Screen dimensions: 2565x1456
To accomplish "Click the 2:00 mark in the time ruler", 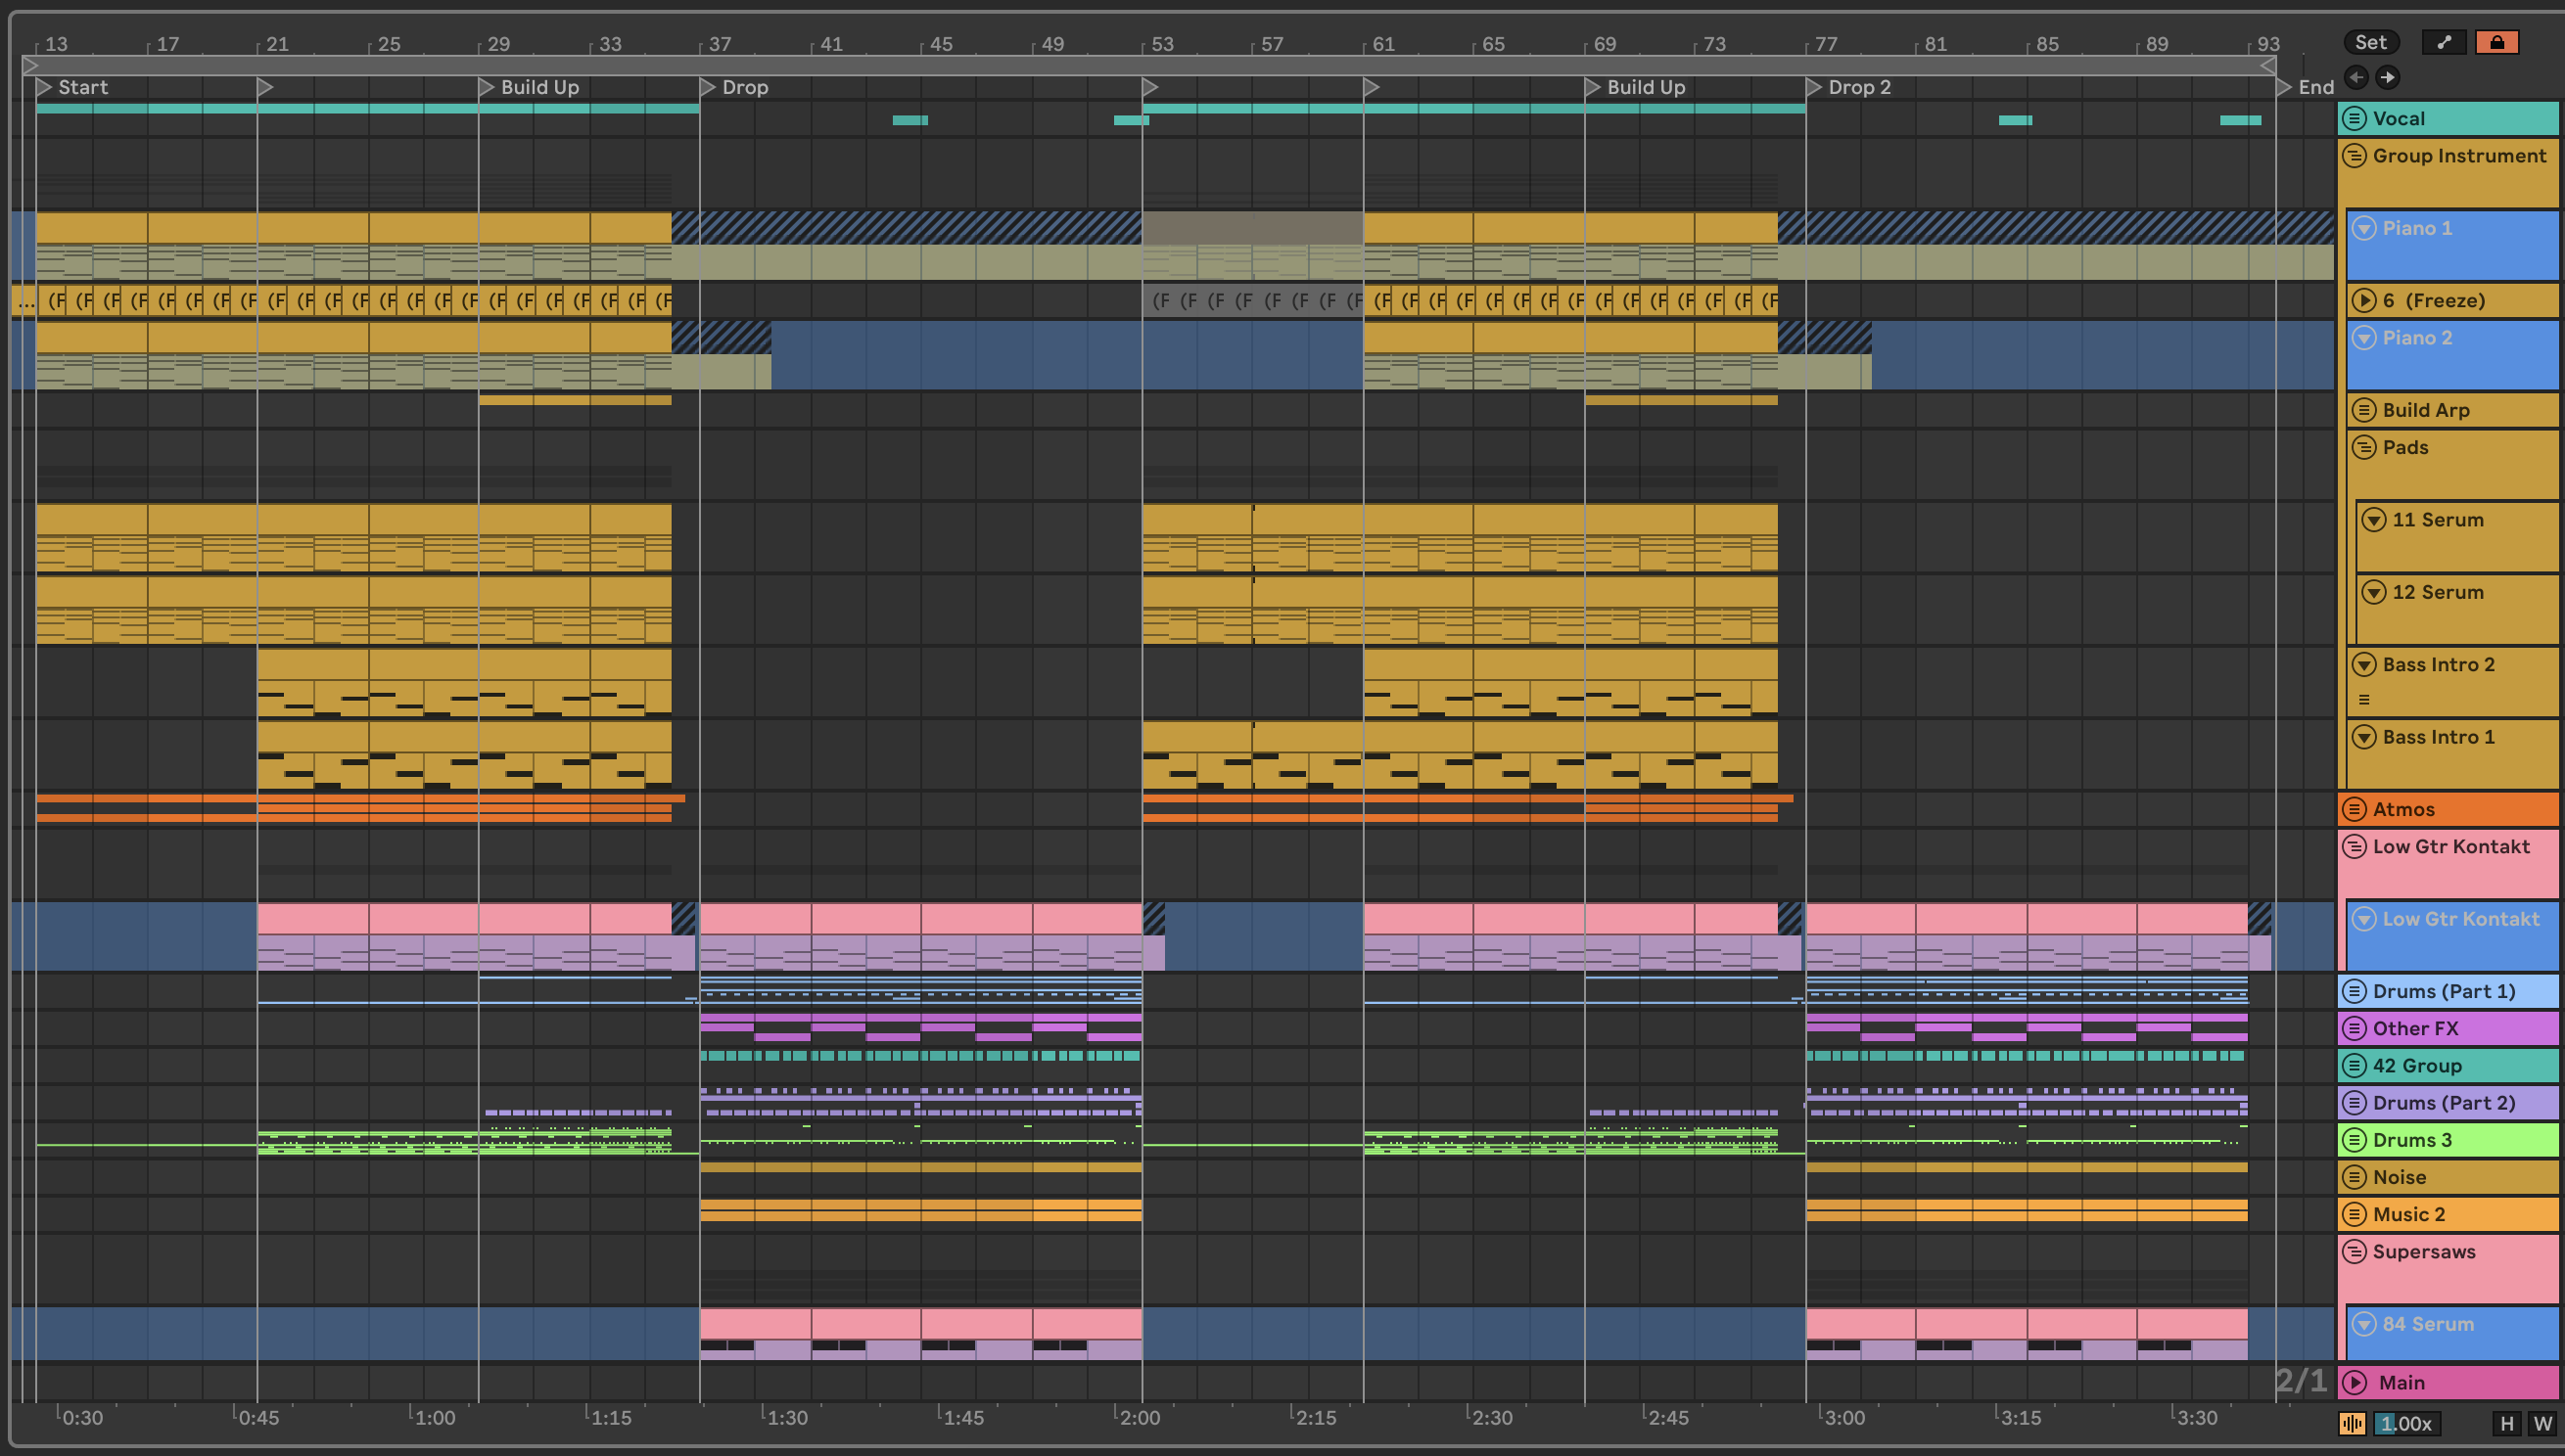I will 1140,1417.
